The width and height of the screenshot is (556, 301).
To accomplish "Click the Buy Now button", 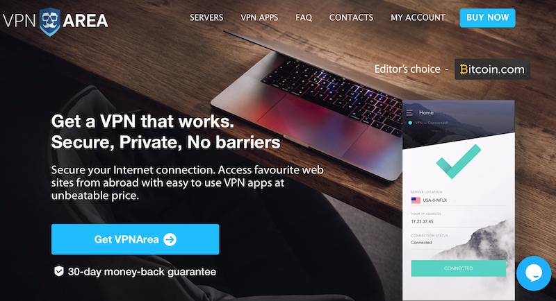I will 488,17.
